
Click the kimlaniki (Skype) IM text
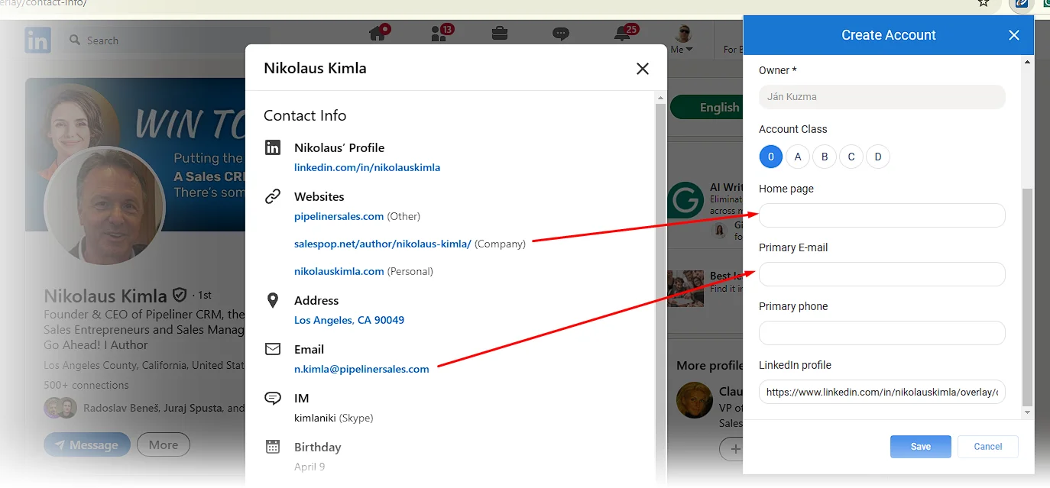click(x=334, y=418)
